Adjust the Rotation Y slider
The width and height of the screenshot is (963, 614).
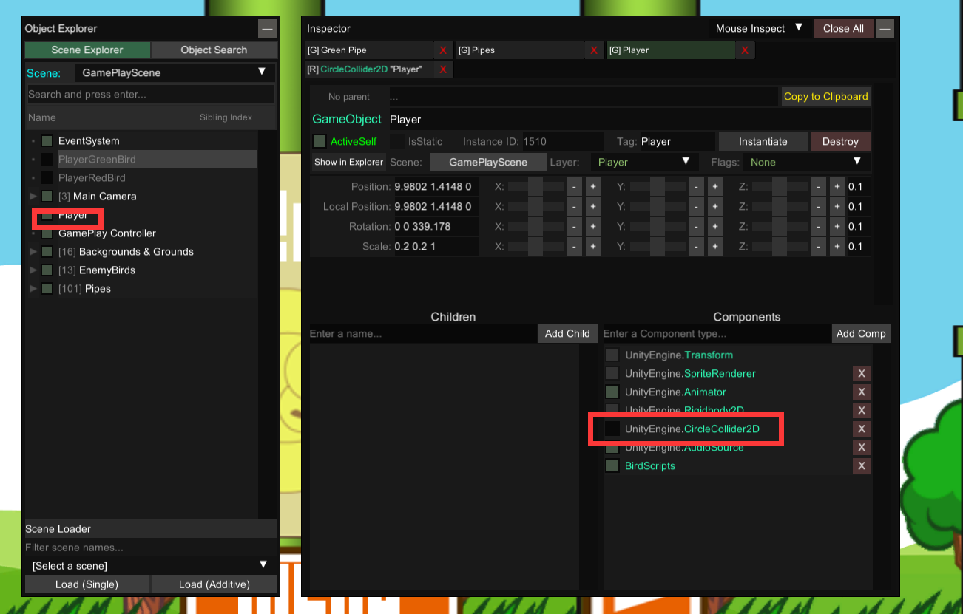(658, 227)
